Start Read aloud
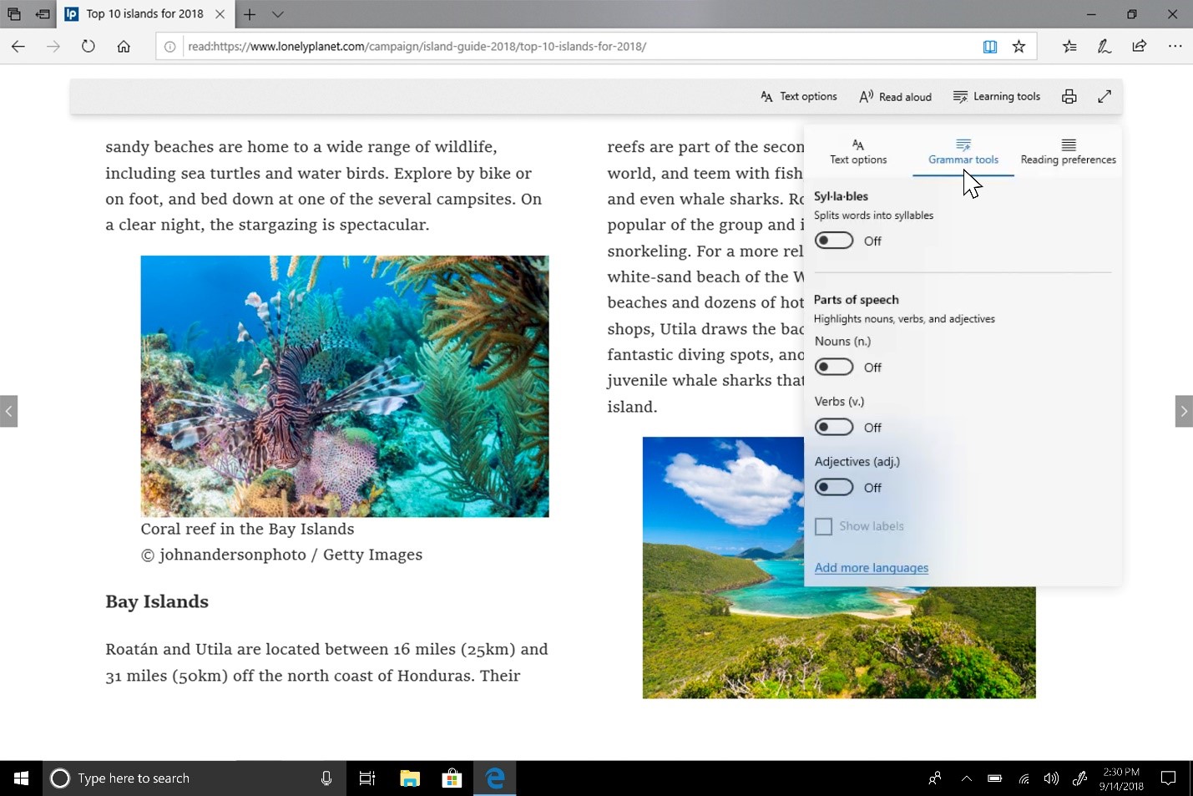1193x796 pixels. [895, 97]
